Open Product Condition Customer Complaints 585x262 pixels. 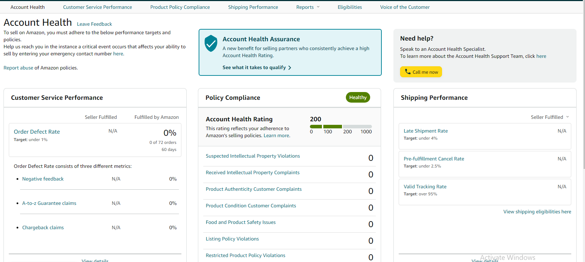251,206
